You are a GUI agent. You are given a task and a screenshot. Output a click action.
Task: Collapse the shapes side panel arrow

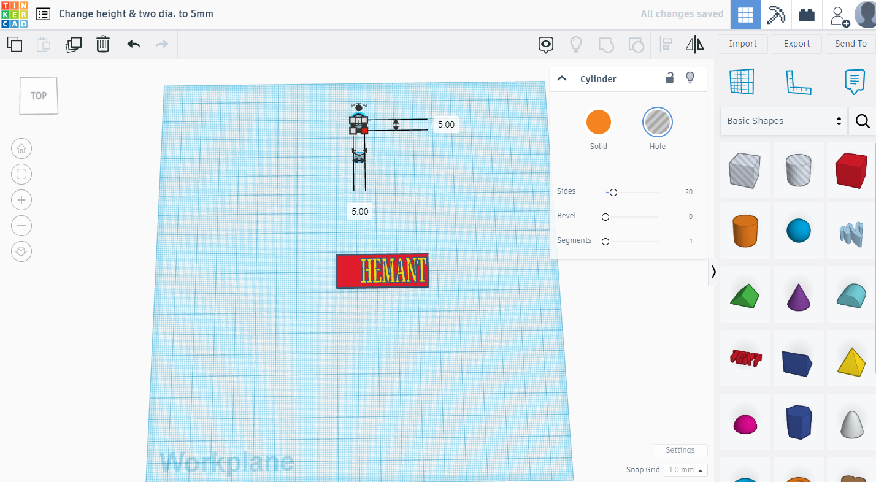tap(713, 272)
